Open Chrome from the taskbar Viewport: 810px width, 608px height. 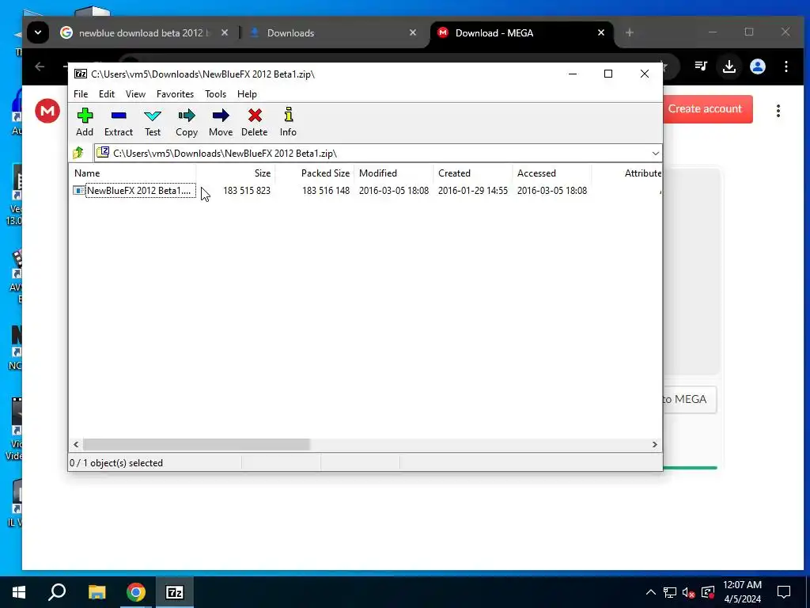tap(136, 592)
